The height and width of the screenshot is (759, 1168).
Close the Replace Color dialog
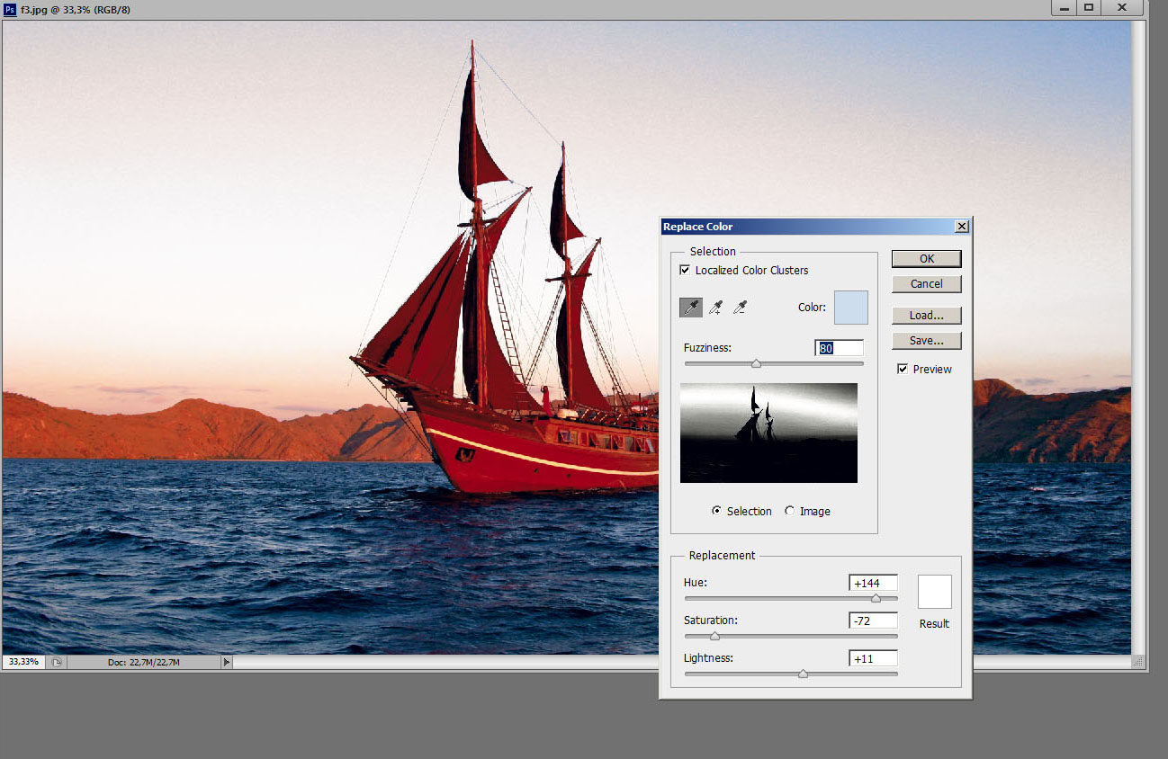point(962,227)
